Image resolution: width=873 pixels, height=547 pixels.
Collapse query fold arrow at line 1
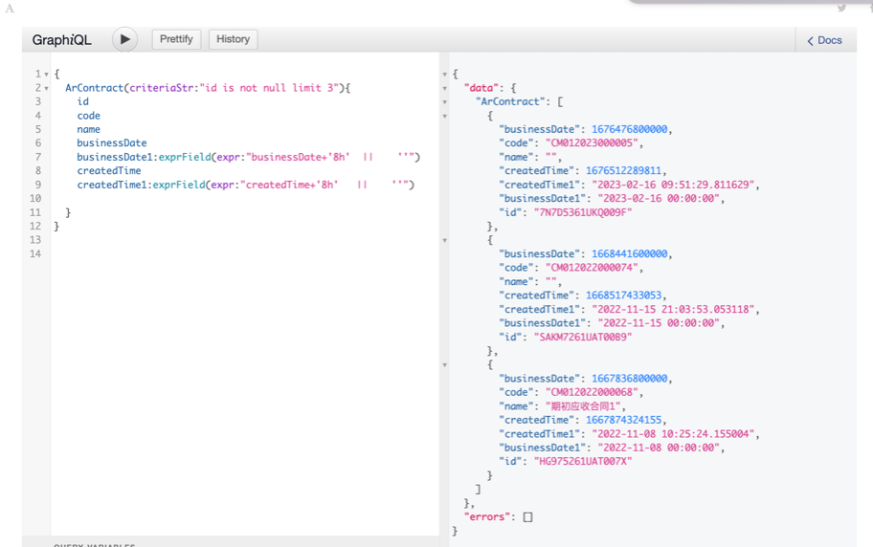click(46, 75)
